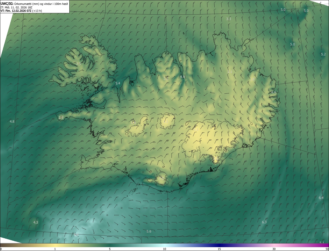Click the color bar at tick '15'
Screen dimensions: 329x251
pyautogui.click(x=219, y=249)
